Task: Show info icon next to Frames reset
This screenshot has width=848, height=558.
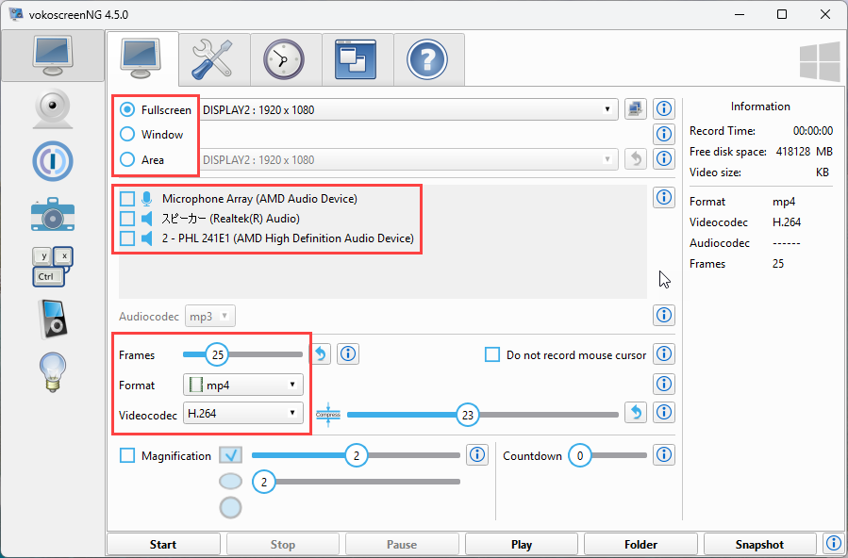Action: (348, 354)
